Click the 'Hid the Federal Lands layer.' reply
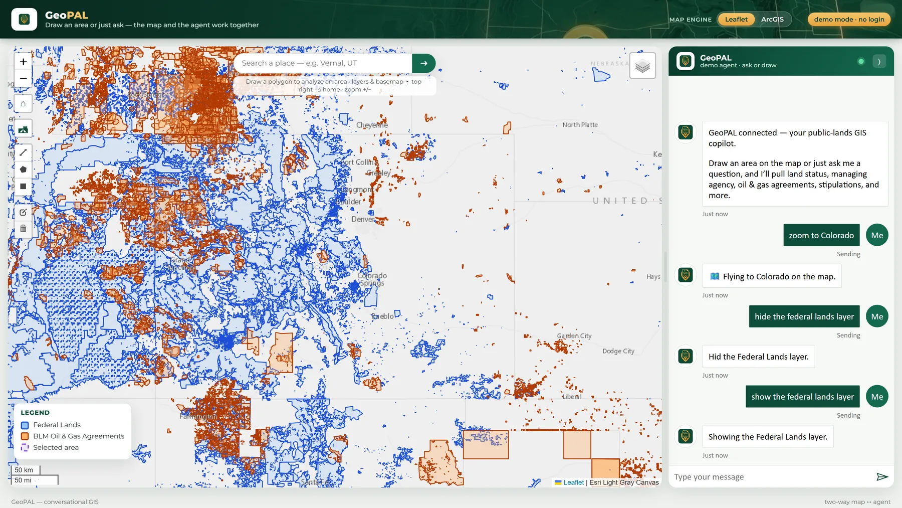902x508 pixels. 758,357
